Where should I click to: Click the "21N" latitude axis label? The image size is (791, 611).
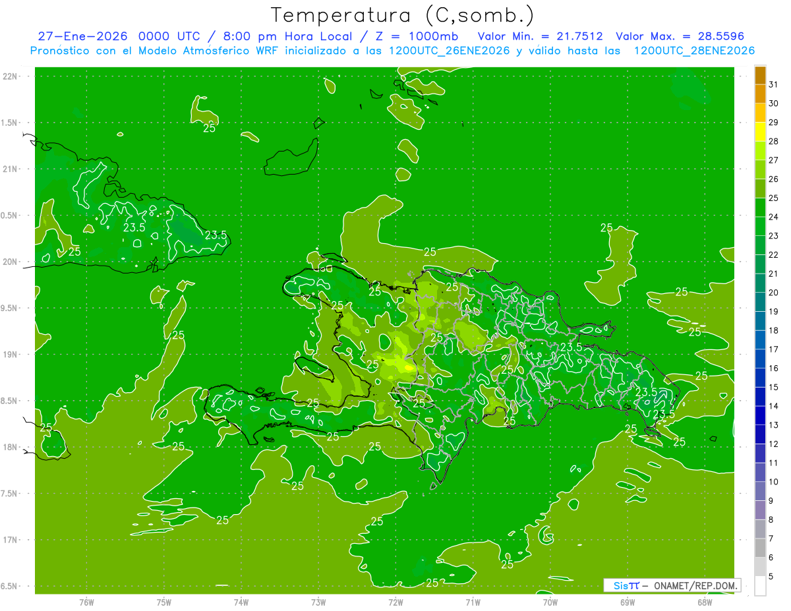(x=11, y=169)
